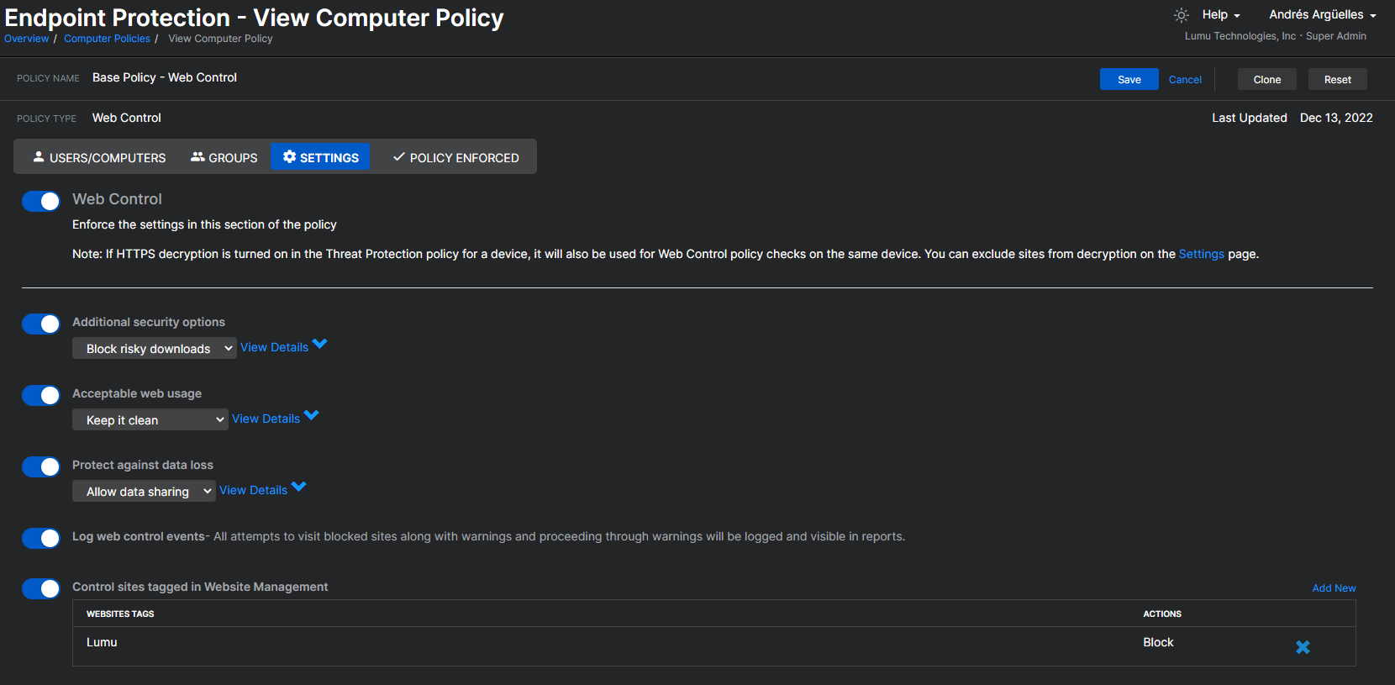Screen dimensions: 1395x685
Task: Remove the Lumu website tag with X icon
Action: pyautogui.click(x=1303, y=646)
